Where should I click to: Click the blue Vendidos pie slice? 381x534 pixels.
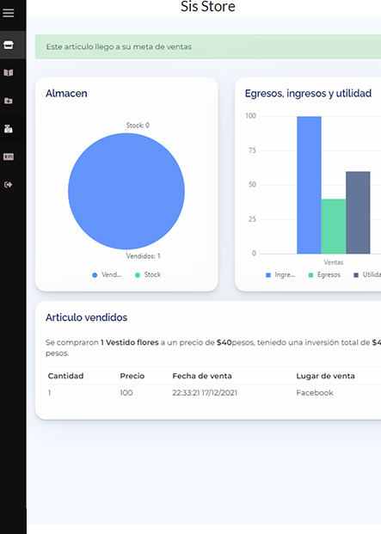tap(126, 192)
